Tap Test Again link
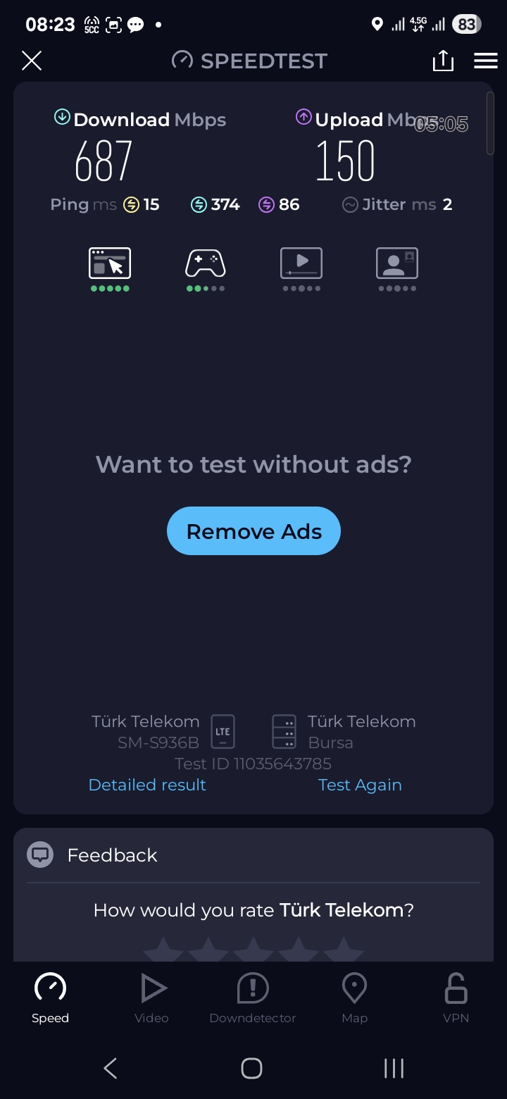The height and width of the screenshot is (1099, 507). coord(360,785)
